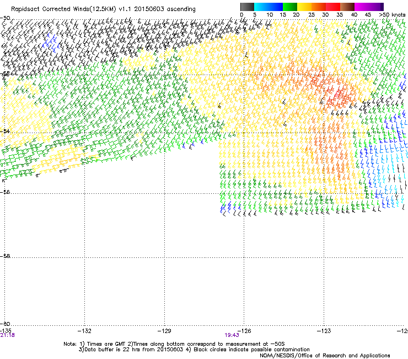Click the '>50 knots' legend label
Screen dimensions: 408x359
[x=392, y=15]
